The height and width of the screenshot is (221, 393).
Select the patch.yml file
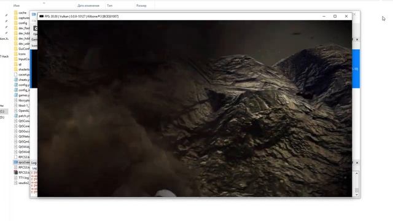pos(21,116)
